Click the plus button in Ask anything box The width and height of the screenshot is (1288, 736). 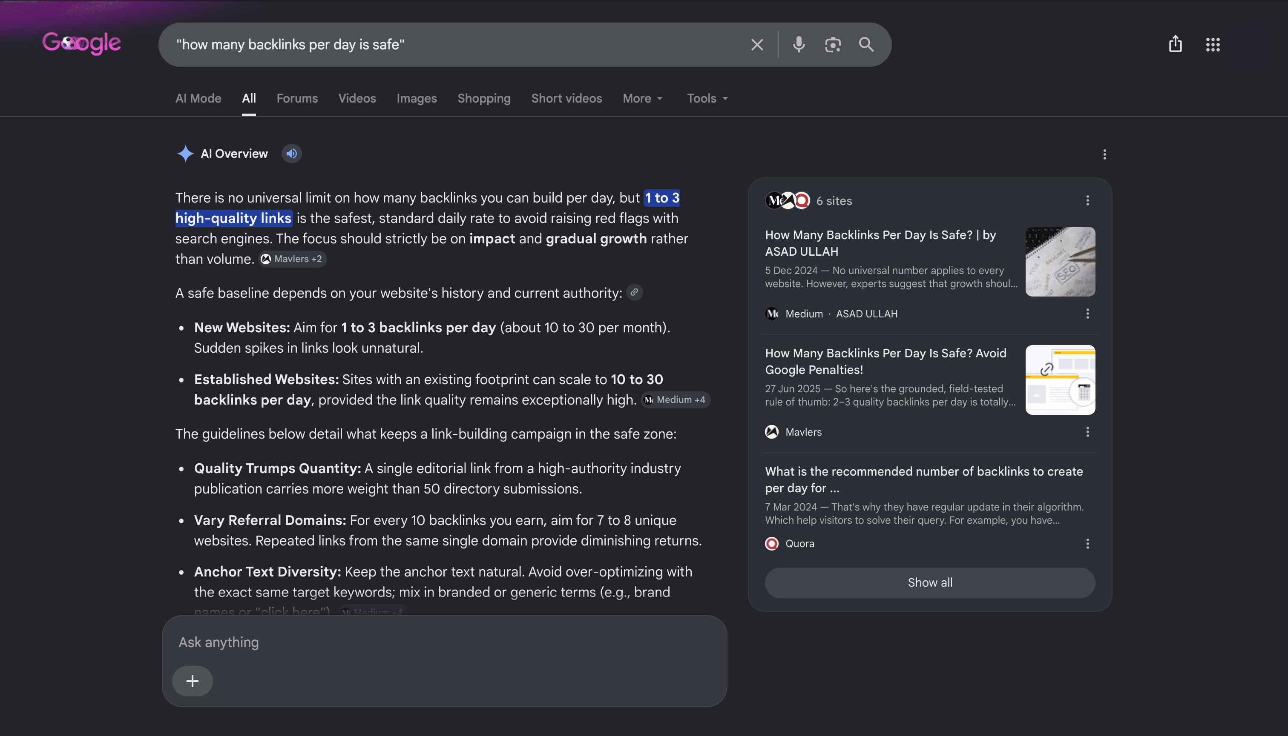click(193, 681)
